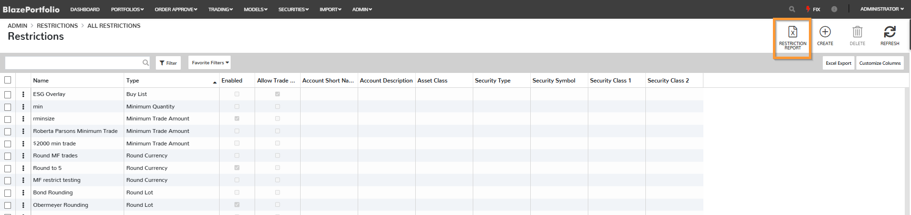Open row menu for rminsize
Viewport: 911px width, 215px height.
pyautogui.click(x=23, y=119)
